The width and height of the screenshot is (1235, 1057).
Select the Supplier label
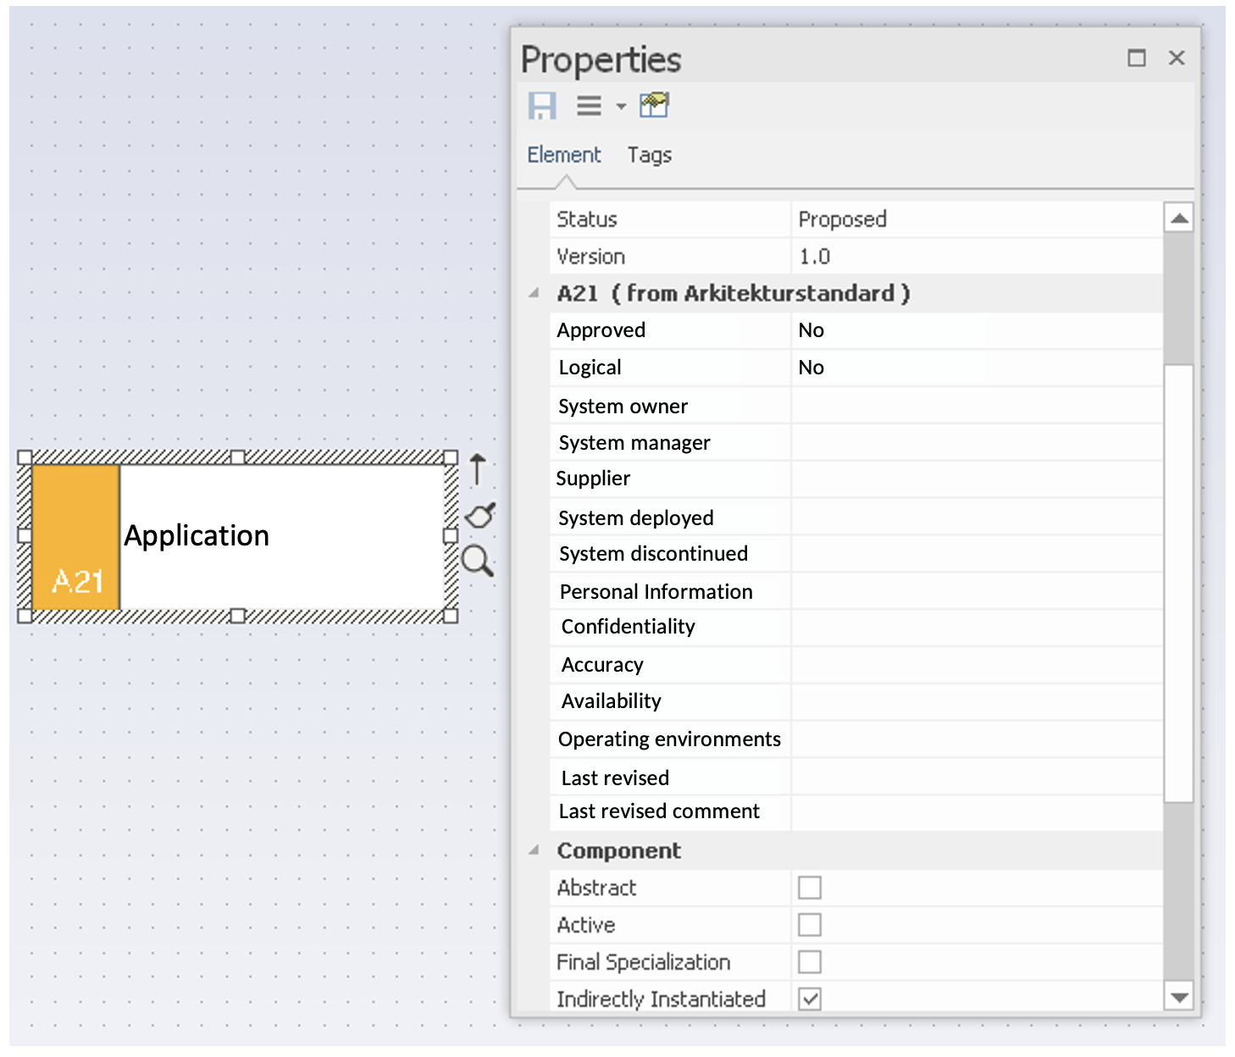(593, 479)
